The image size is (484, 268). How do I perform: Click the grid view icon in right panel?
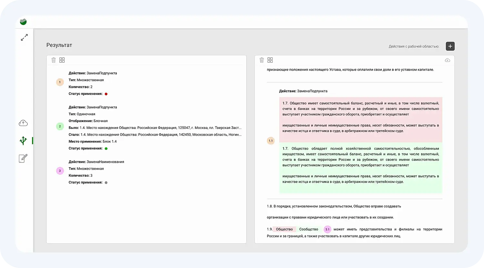point(270,60)
